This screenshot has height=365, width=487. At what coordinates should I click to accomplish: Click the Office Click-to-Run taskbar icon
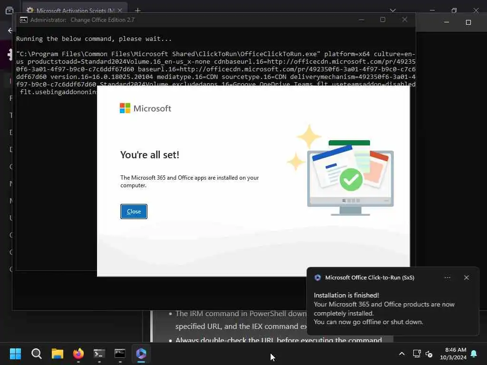click(x=141, y=354)
